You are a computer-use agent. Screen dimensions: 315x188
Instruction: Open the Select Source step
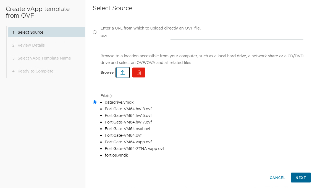pyautogui.click(x=47, y=32)
